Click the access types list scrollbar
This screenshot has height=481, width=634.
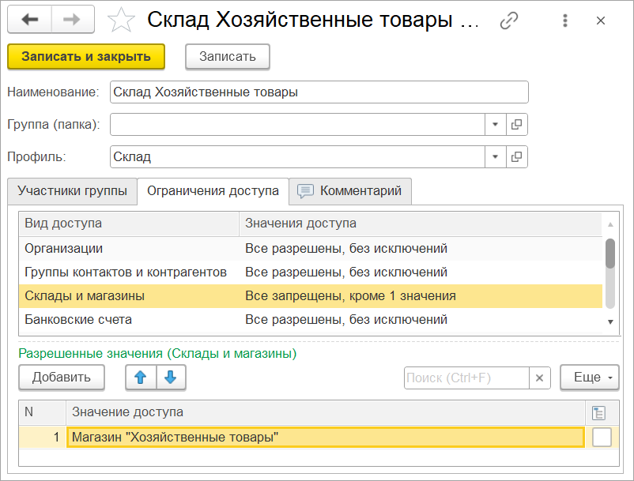609,254
